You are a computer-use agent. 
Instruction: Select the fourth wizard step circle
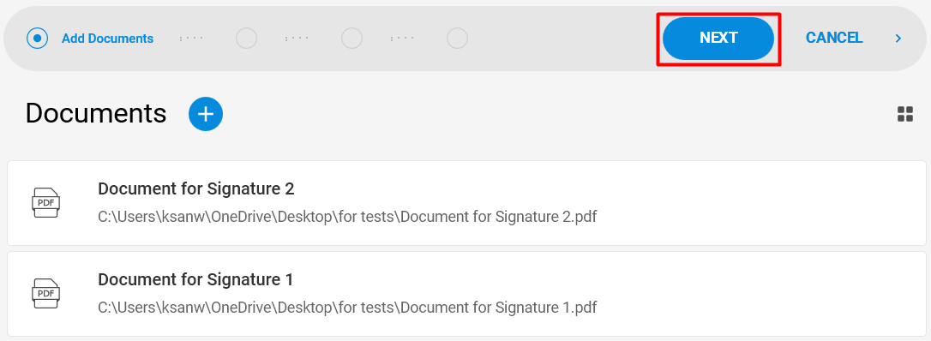457,39
